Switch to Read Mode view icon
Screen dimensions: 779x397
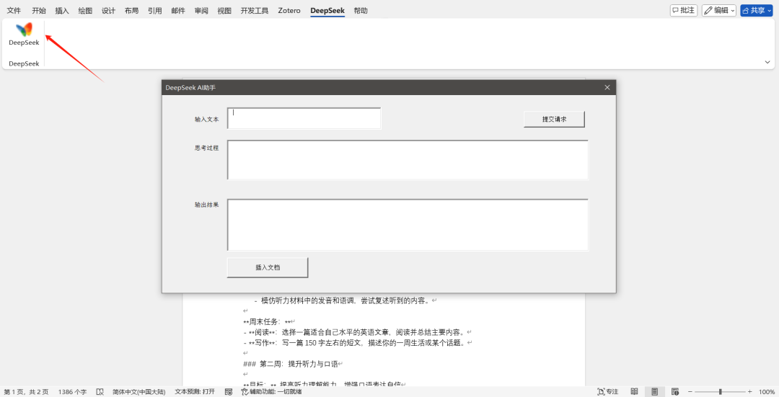[x=635, y=391]
